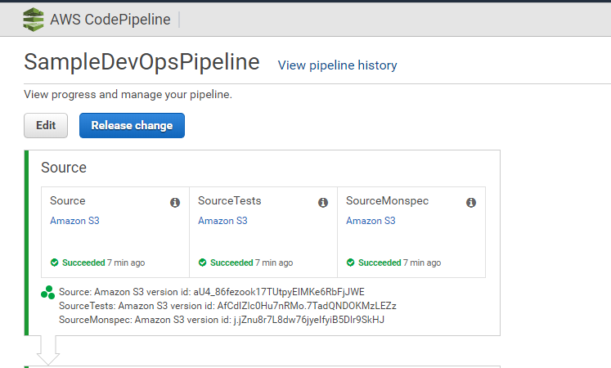The image size is (611, 368).
Task: Open Amazon S3 link under SourceTests
Action: (222, 221)
